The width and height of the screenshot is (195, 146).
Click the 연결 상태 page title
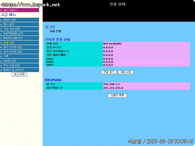click(117, 4)
